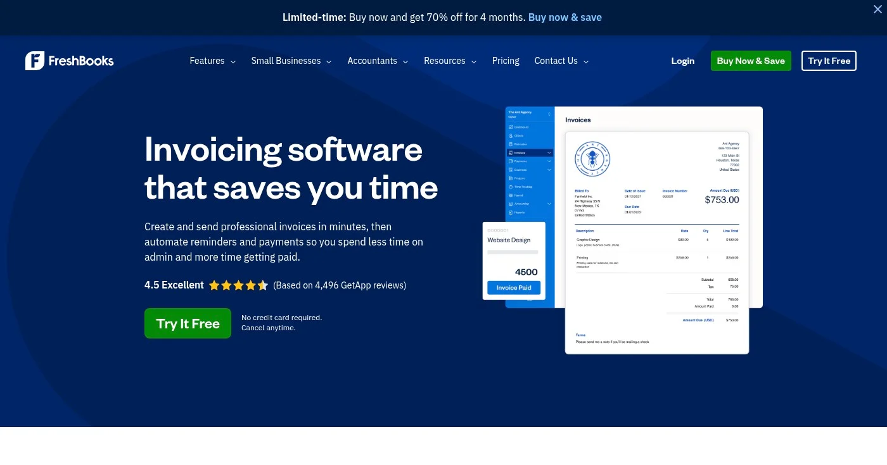Click the header Try It Free button
This screenshot has height=465, width=887.
pos(829,61)
